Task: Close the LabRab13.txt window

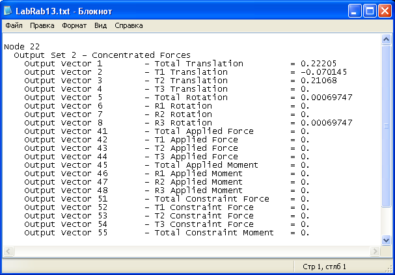Action: (x=384, y=10)
